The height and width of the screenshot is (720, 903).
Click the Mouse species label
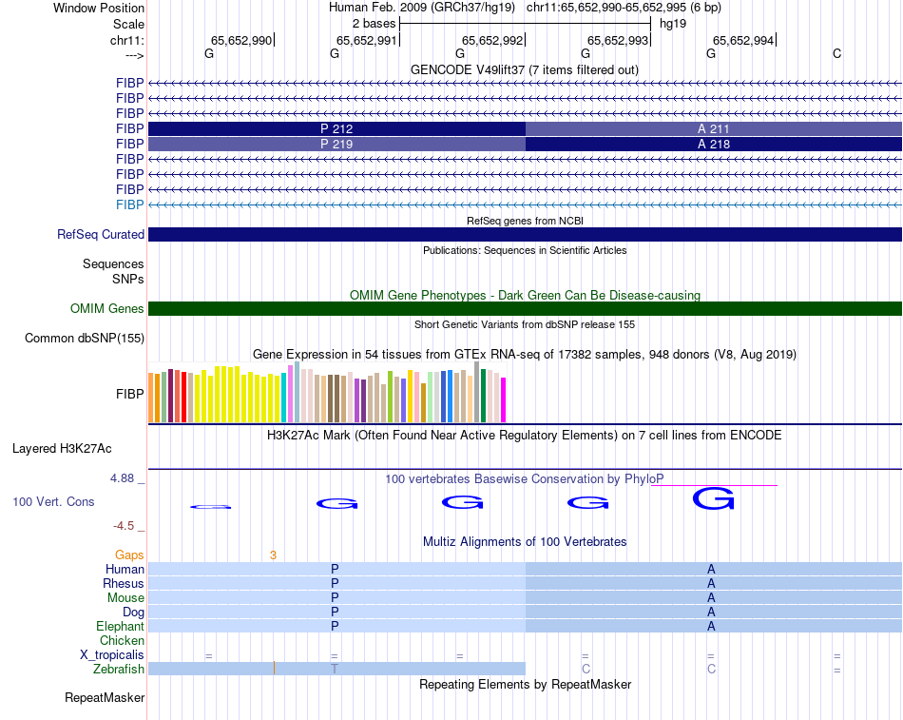(125, 598)
